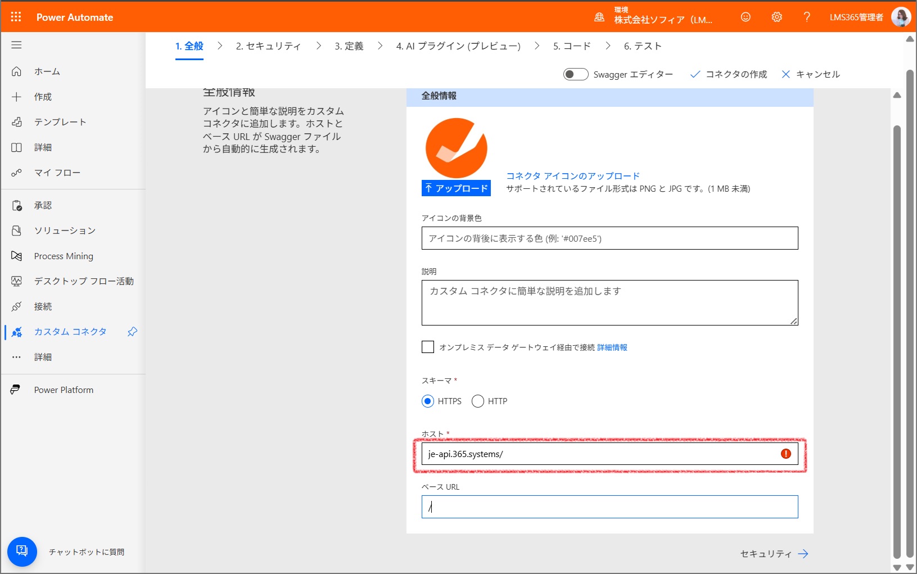This screenshot has height=574, width=917.
Task: Click the アップロード button
Action: 456,188
